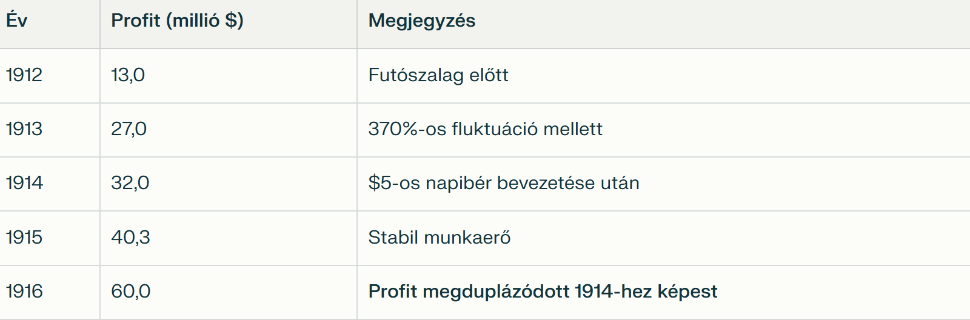
Task: Click the Futószalag előtt note
Action: point(438,75)
